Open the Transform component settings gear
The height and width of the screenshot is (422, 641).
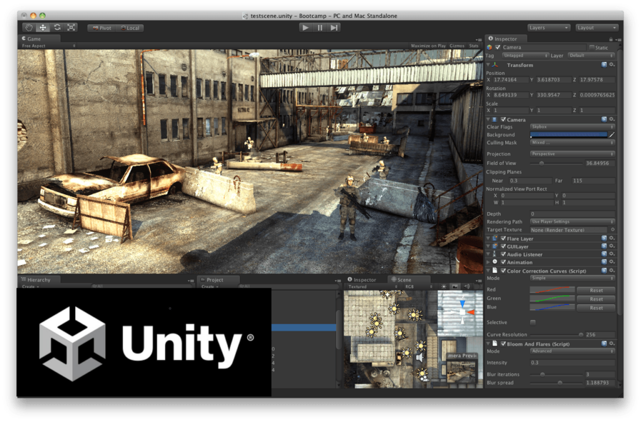[612, 65]
